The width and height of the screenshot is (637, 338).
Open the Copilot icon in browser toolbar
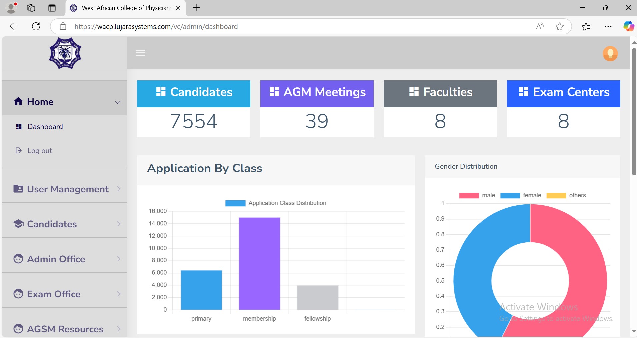click(629, 26)
